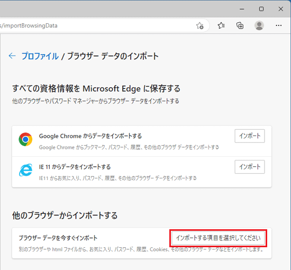The width and height of the screenshot is (291, 270).
Task: Select the heading ブラウザー データのインポート
Action: [113, 56]
